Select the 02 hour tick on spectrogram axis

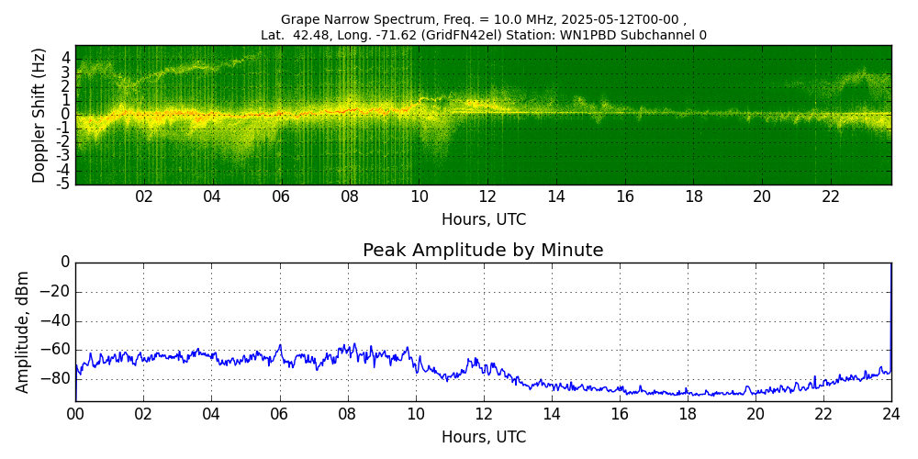tap(144, 196)
